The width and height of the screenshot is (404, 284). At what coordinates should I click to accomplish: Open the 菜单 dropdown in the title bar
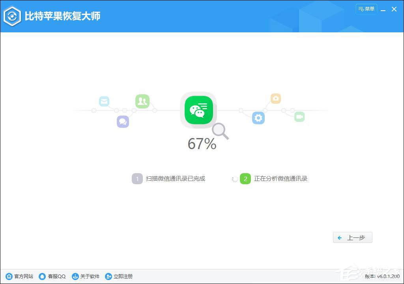[366, 9]
